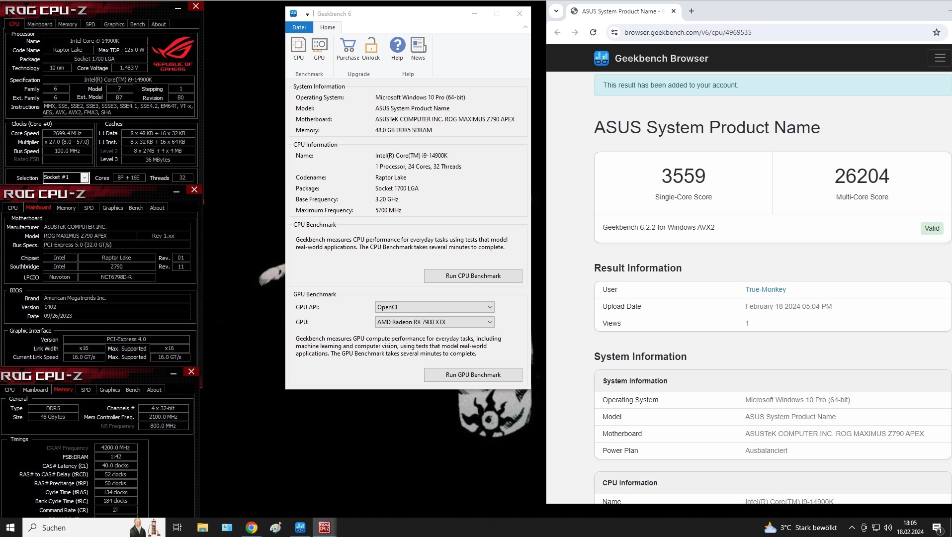Click the taskbar search box Suchen

pos(93,528)
